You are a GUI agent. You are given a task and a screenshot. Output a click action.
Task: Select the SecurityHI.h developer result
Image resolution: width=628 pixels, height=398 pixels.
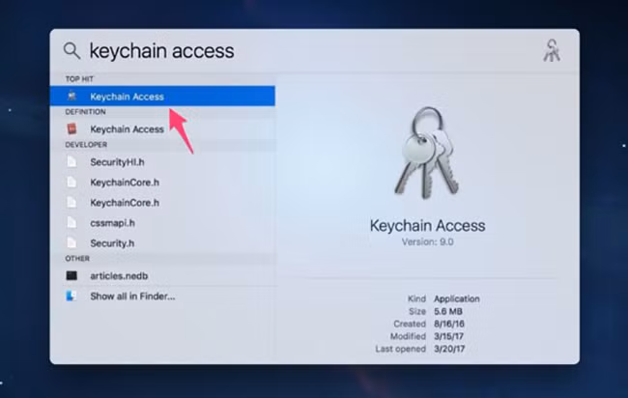pyautogui.click(x=162, y=161)
